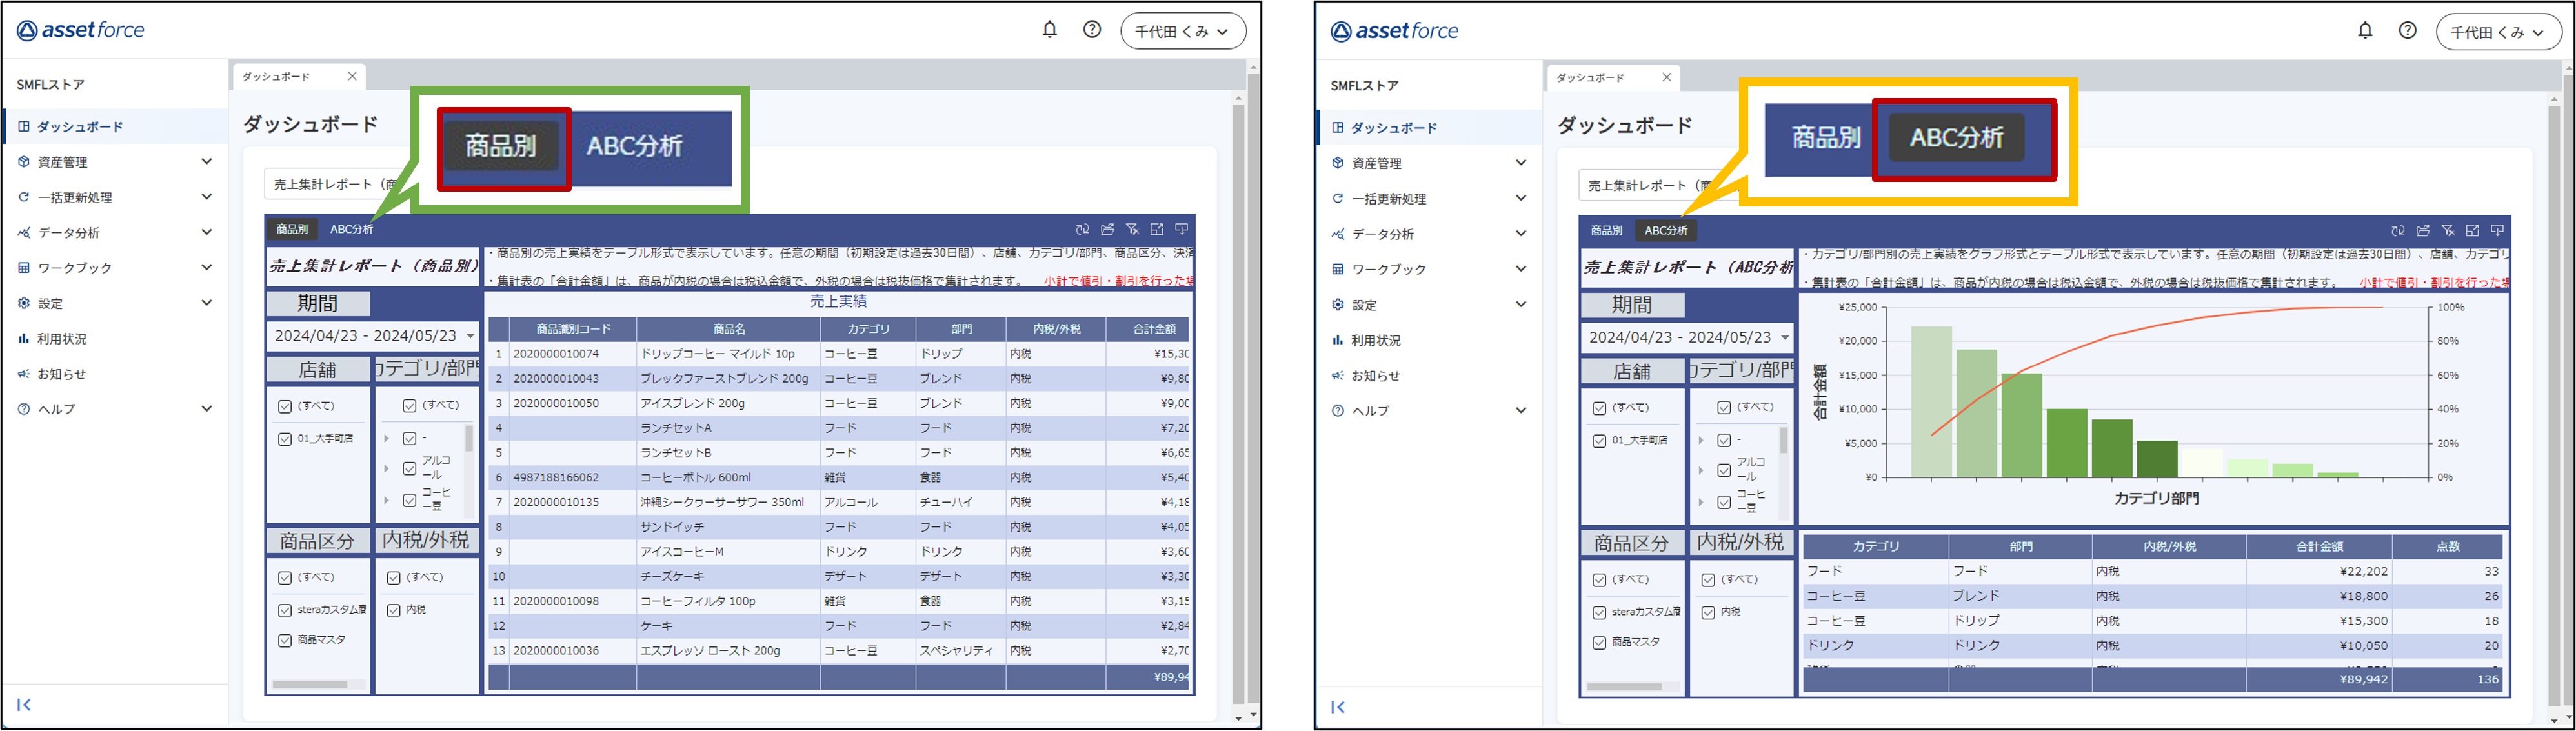Toggle 01_大手町店 store checkbox in left dashboard

(x=285, y=439)
